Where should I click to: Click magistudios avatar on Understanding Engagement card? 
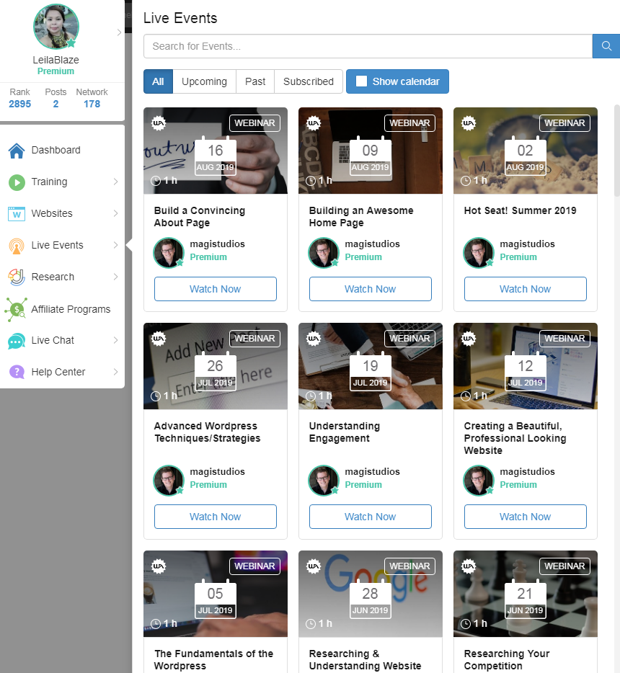(324, 480)
